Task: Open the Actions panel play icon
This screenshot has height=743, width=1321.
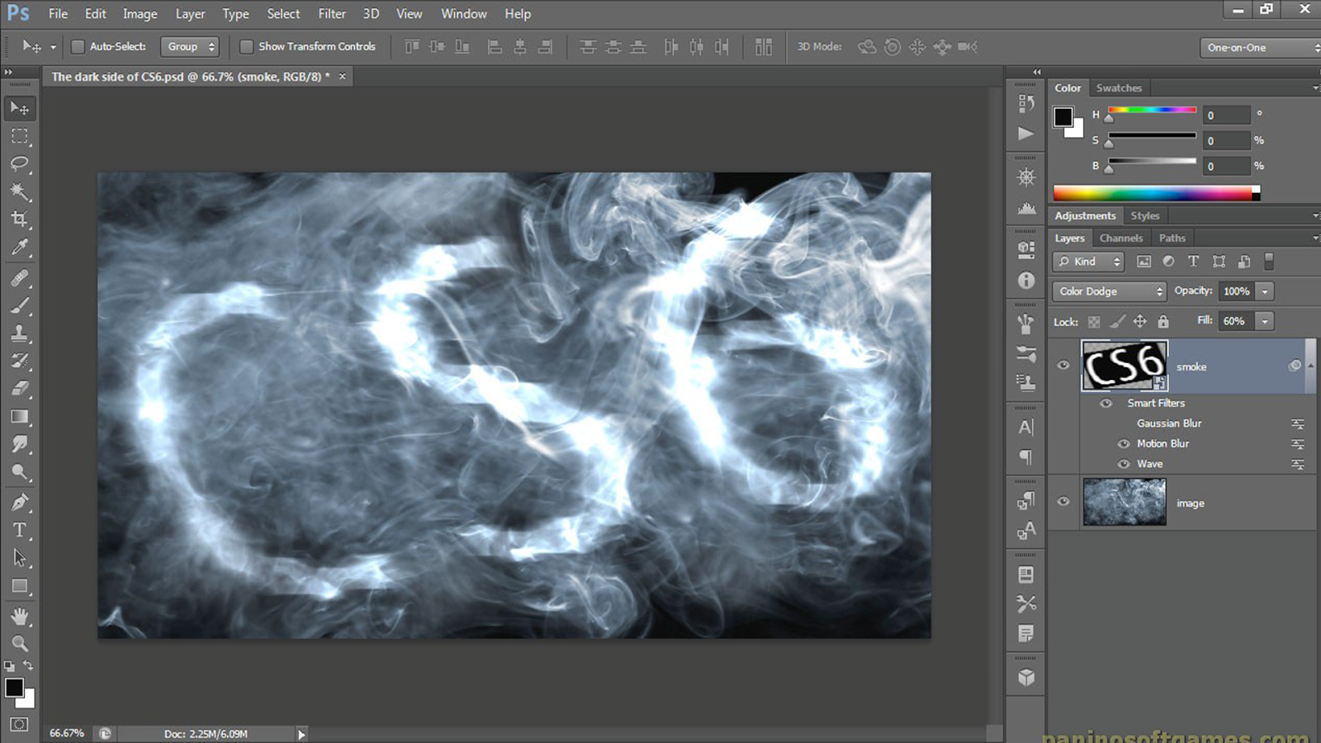Action: pos(1026,134)
